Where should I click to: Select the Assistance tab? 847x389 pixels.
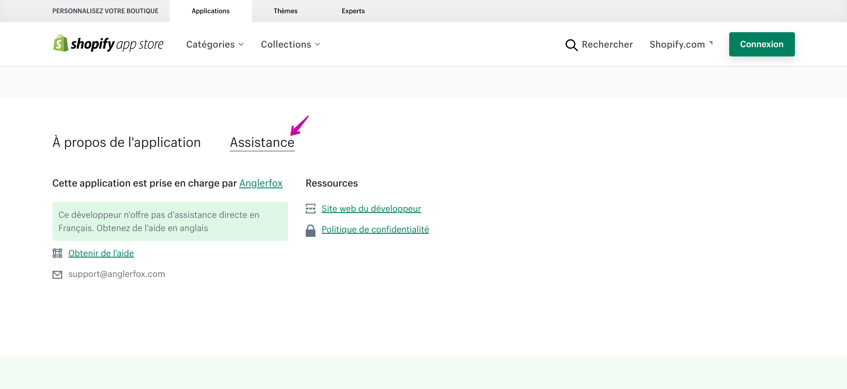pyautogui.click(x=262, y=142)
